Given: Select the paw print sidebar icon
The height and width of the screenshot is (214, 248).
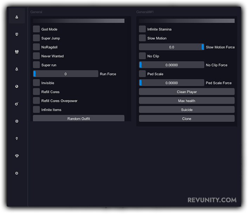Looking at the screenshot, I should pos(17,121).
